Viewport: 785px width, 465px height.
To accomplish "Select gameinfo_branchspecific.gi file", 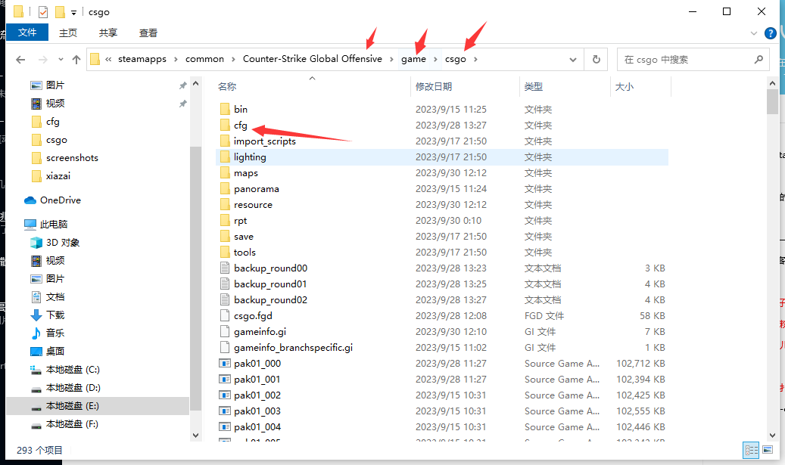I will (x=293, y=348).
